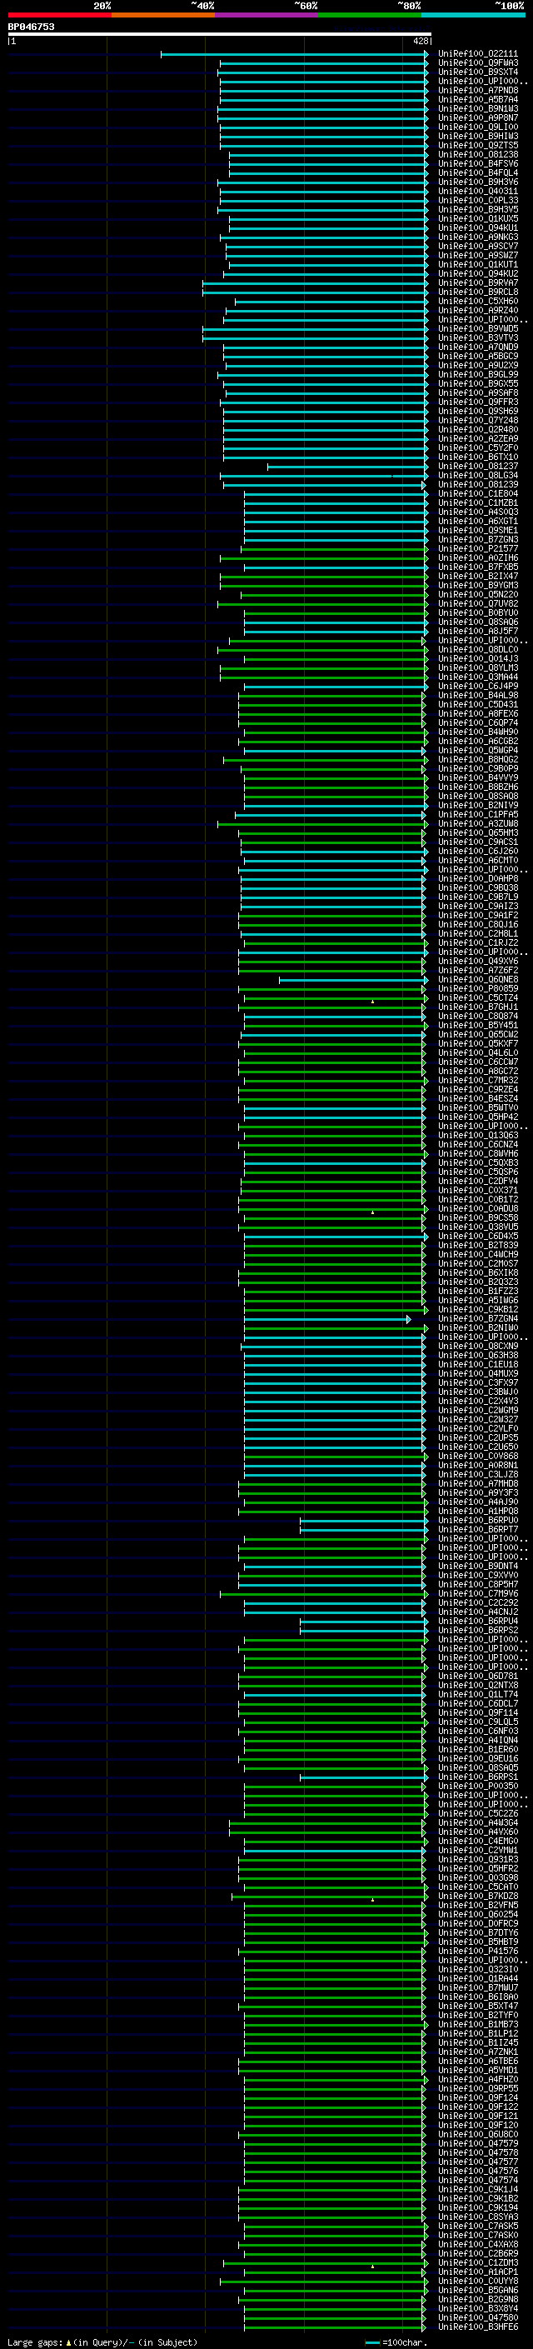The height and width of the screenshot is (2349, 533).
Task: Click the shortened cyan alignment bar for B7ZGN4
Action: click(327, 1318)
